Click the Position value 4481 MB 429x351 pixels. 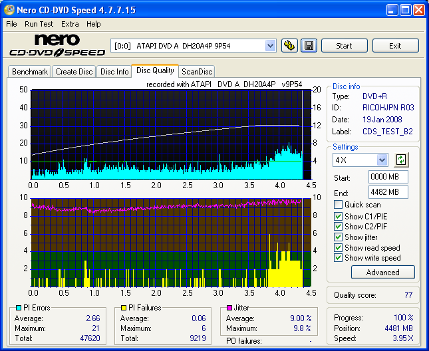(x=398, y=328)
